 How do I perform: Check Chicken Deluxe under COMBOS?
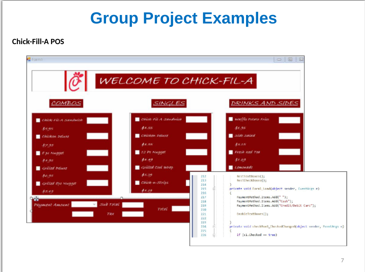pos(38,136)
